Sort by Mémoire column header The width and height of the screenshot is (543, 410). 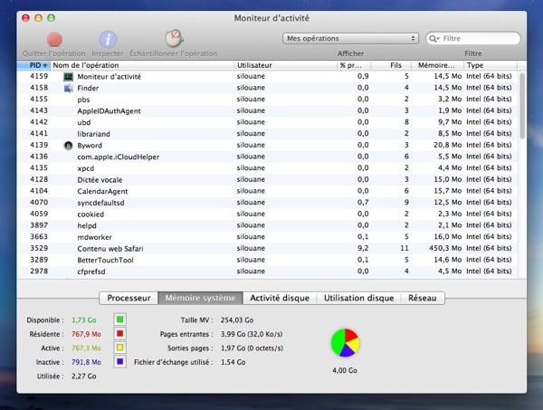point(438,65)
